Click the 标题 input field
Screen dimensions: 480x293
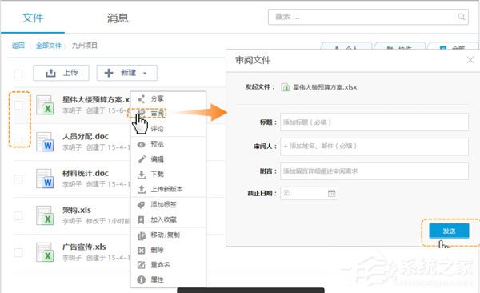point(374,122)
